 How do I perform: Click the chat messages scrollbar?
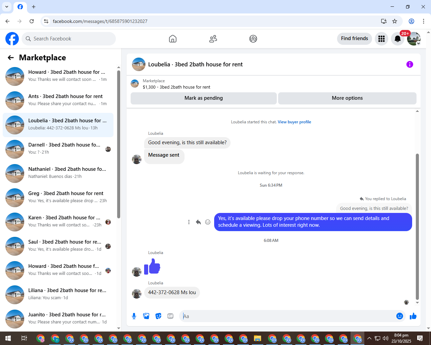tap(417, 226)
